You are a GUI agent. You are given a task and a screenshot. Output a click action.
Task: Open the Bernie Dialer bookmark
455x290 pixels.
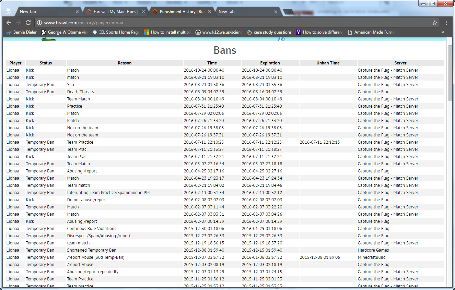22,32
